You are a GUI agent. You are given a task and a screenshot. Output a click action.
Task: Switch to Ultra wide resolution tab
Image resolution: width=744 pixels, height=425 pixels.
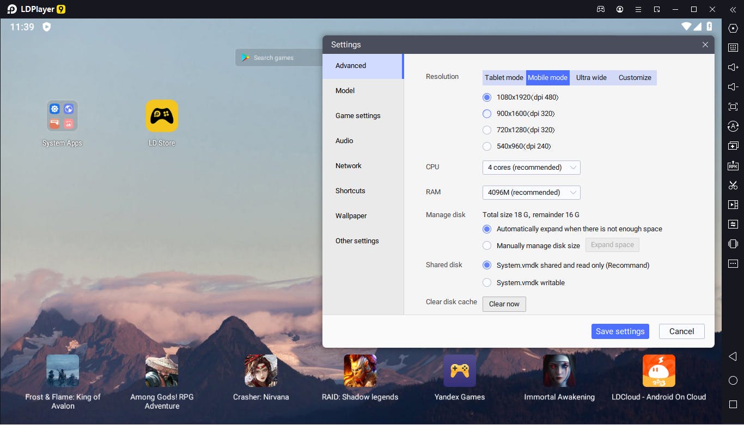click(591, 78)
